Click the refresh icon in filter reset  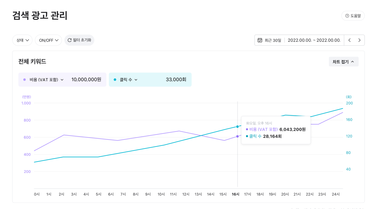pos(69,40)
